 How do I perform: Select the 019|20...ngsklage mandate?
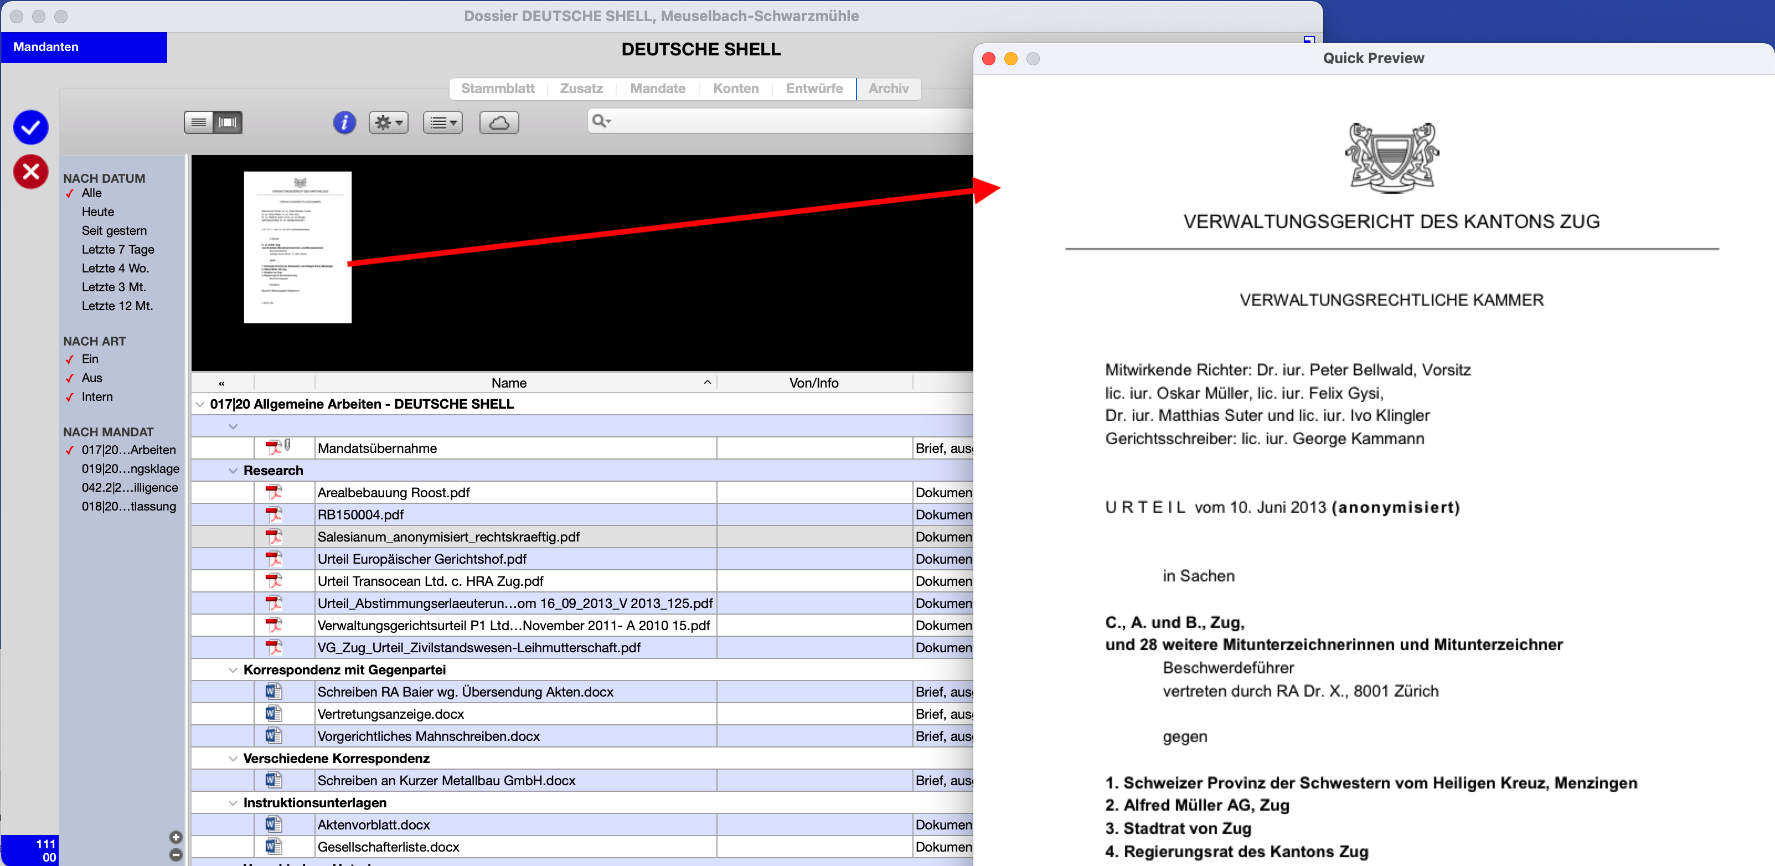tap(130, 468)
